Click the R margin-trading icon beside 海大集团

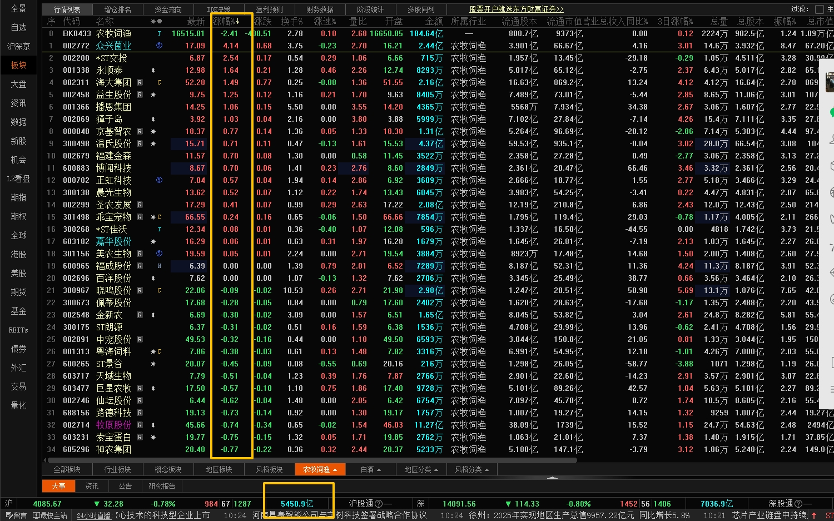coord(140,82)
